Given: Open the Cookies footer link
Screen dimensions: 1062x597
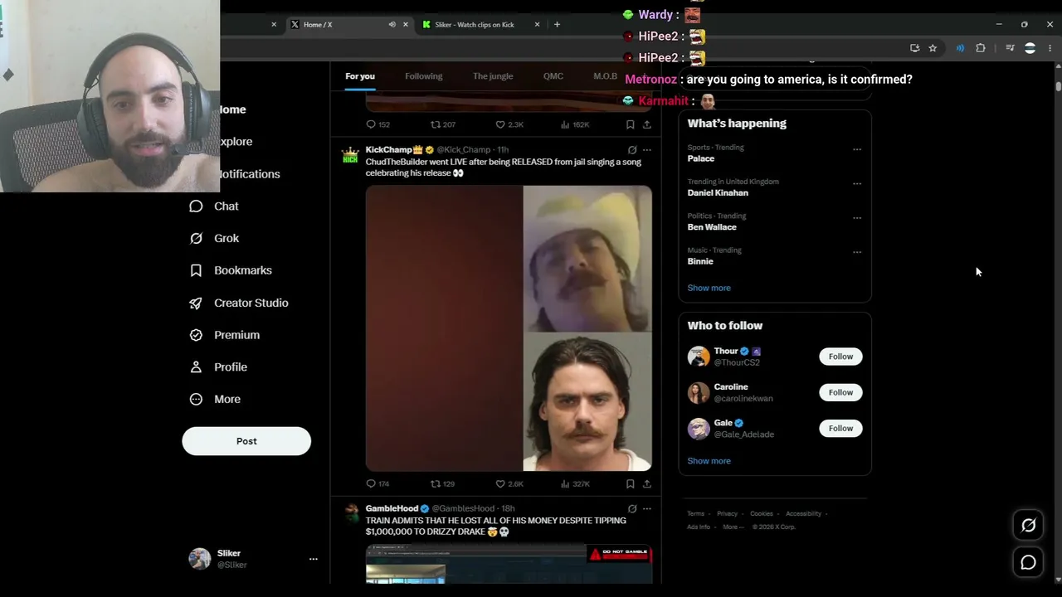Looking at the screenshot, I should [762, 514].
